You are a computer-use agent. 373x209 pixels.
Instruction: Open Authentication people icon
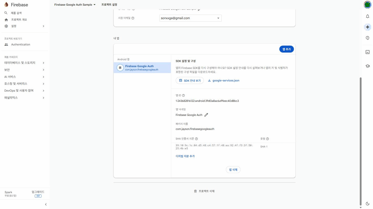pyautogui.click(x=6, y=44)
